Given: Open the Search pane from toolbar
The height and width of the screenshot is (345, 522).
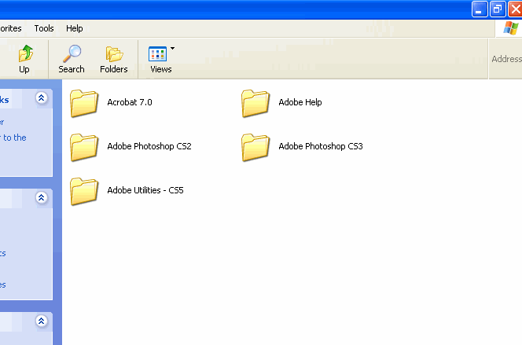Looking at the screenshot, I should 72,60.
